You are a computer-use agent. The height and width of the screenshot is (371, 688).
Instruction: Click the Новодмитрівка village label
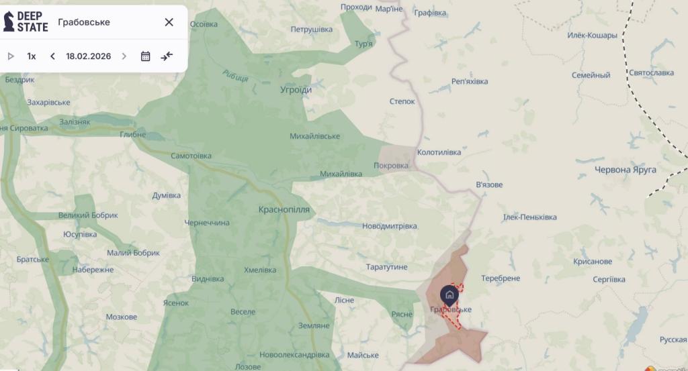coord(390,226)
